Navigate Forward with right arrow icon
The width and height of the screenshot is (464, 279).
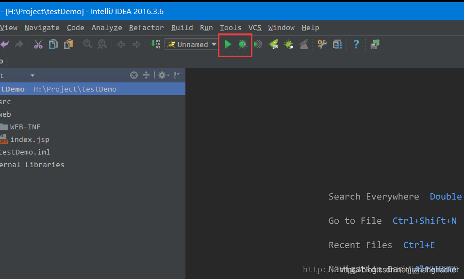point(136,45)
